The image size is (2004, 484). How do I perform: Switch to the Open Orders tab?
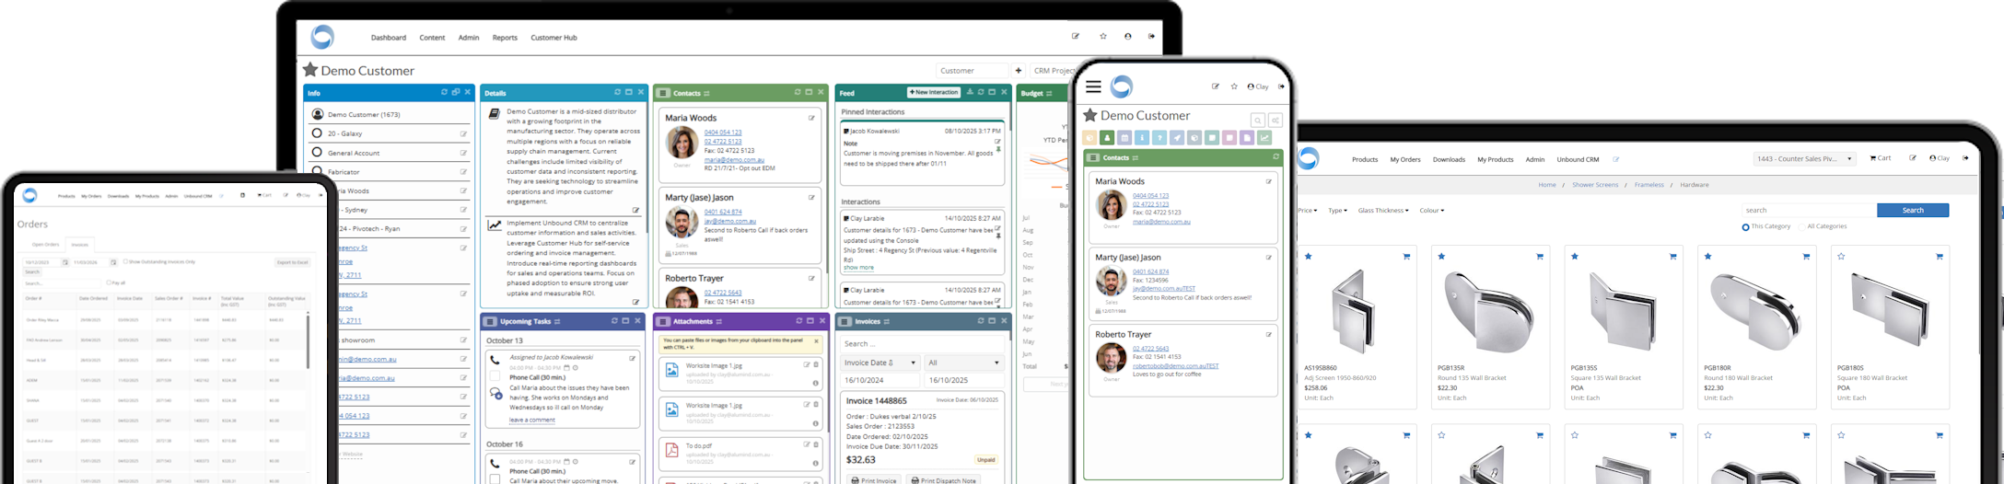click(45, 245)
